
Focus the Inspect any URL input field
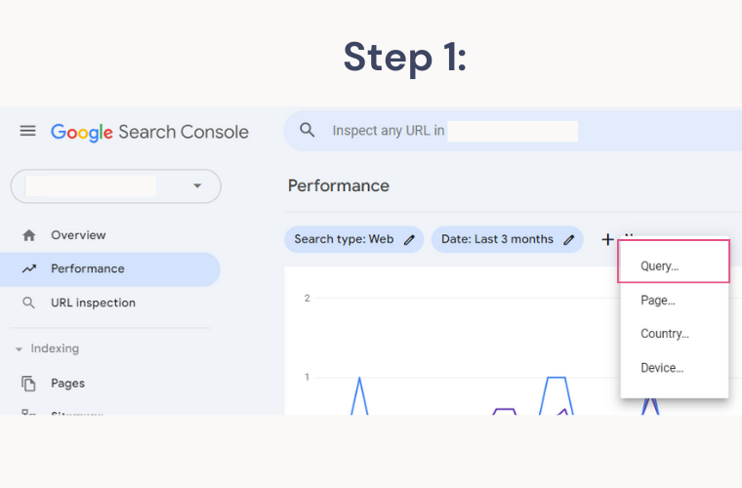click(x=513, y=131)
